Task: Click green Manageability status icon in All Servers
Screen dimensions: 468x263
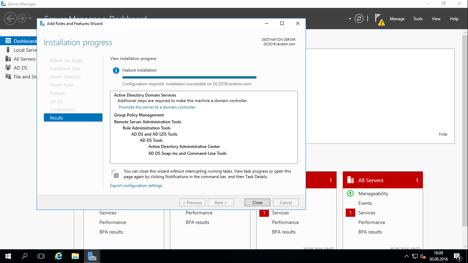Action: [350, 193]
